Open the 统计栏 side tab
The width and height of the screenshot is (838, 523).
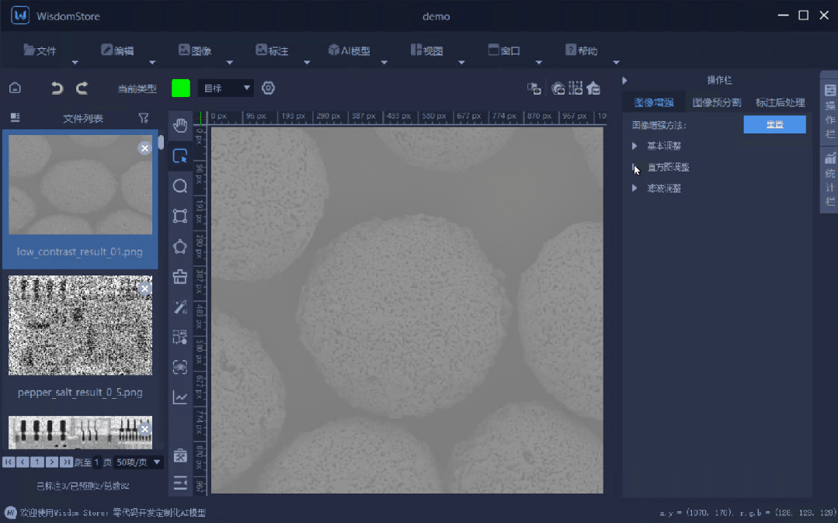(829, 179)
